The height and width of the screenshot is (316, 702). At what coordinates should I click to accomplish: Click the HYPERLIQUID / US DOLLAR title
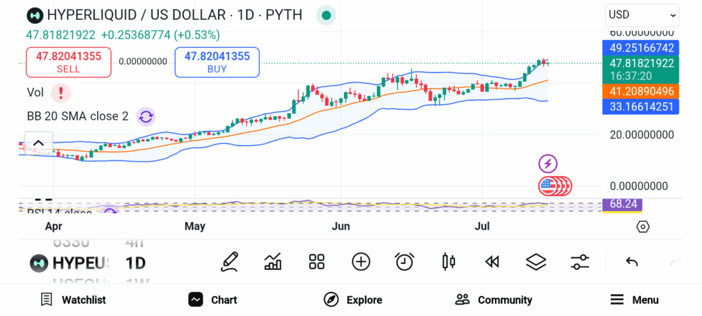pos(175,15)
